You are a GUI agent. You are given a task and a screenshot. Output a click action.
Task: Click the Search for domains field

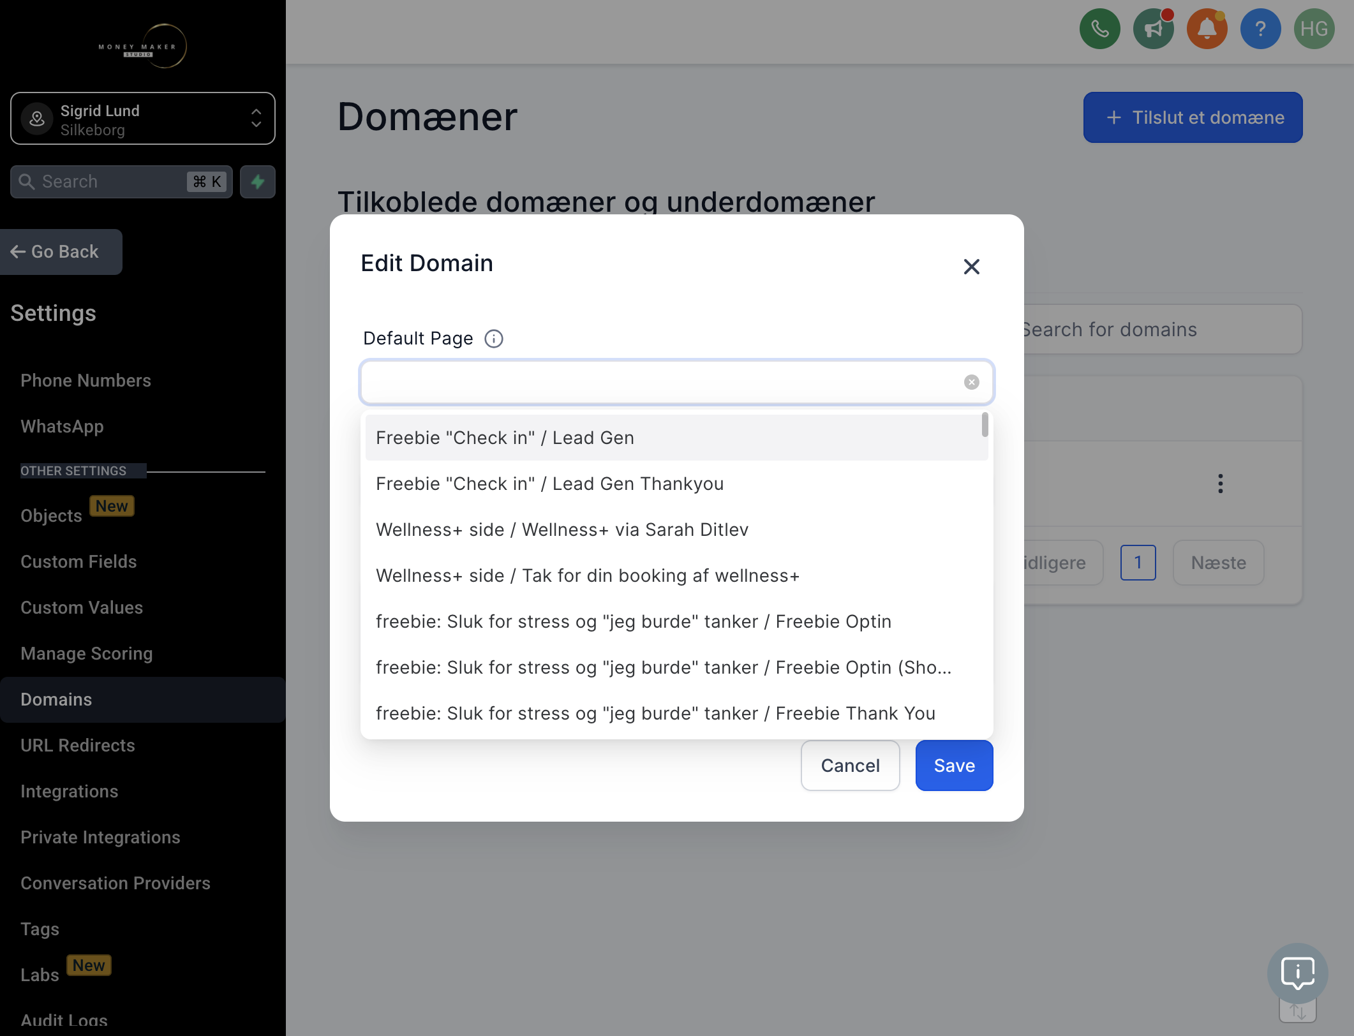[x=1161, y=329]
